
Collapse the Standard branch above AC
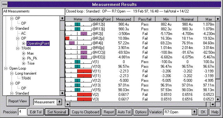click(x=12, y=28)
